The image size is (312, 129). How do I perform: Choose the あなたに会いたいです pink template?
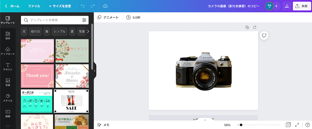[x=37, y=51]
